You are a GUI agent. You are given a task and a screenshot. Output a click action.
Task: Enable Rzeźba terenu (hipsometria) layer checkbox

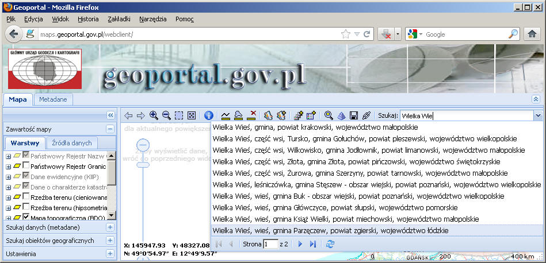(x=26, y=207)
